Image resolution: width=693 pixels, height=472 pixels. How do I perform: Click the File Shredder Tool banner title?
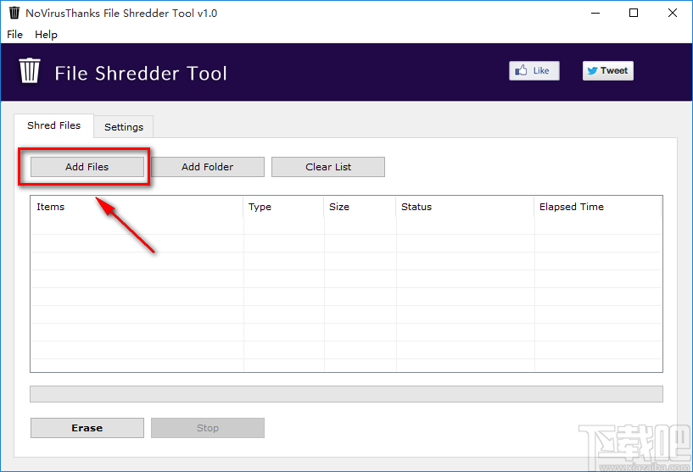coord(141,73)
